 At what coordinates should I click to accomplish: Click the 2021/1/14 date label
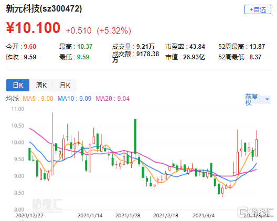[x=90, y=216]
